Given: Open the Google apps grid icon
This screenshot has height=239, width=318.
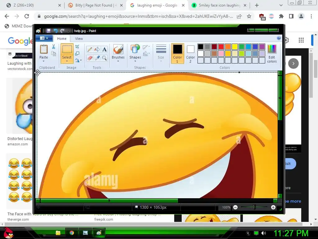Looking at the screenshot, I should (301, 40).
